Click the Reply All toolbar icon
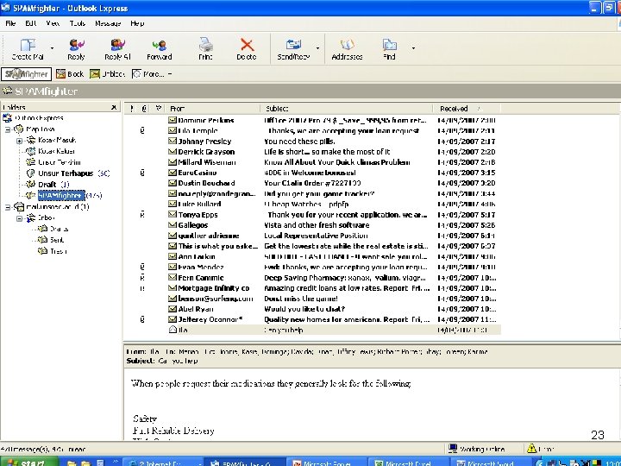Viewport: 621px width, 466px height. (117, 45)
